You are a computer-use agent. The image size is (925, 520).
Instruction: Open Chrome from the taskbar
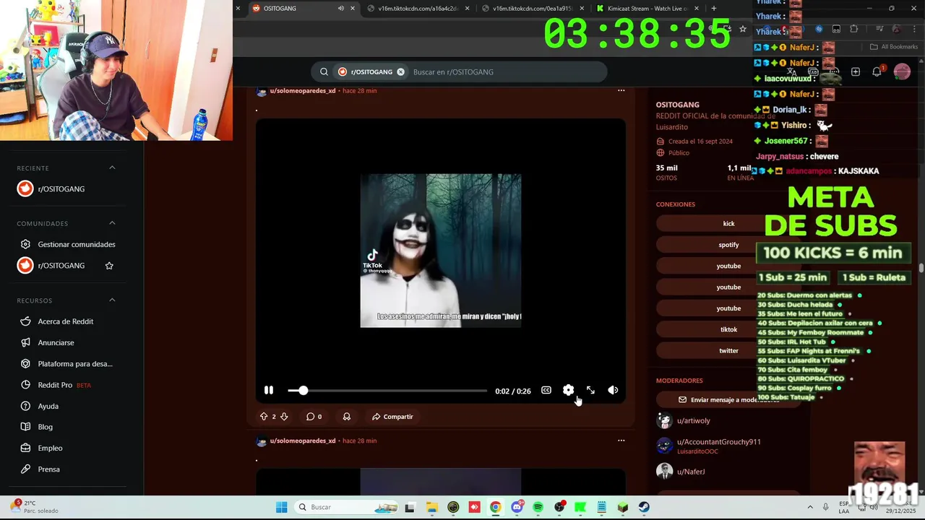tap(495, 507)
